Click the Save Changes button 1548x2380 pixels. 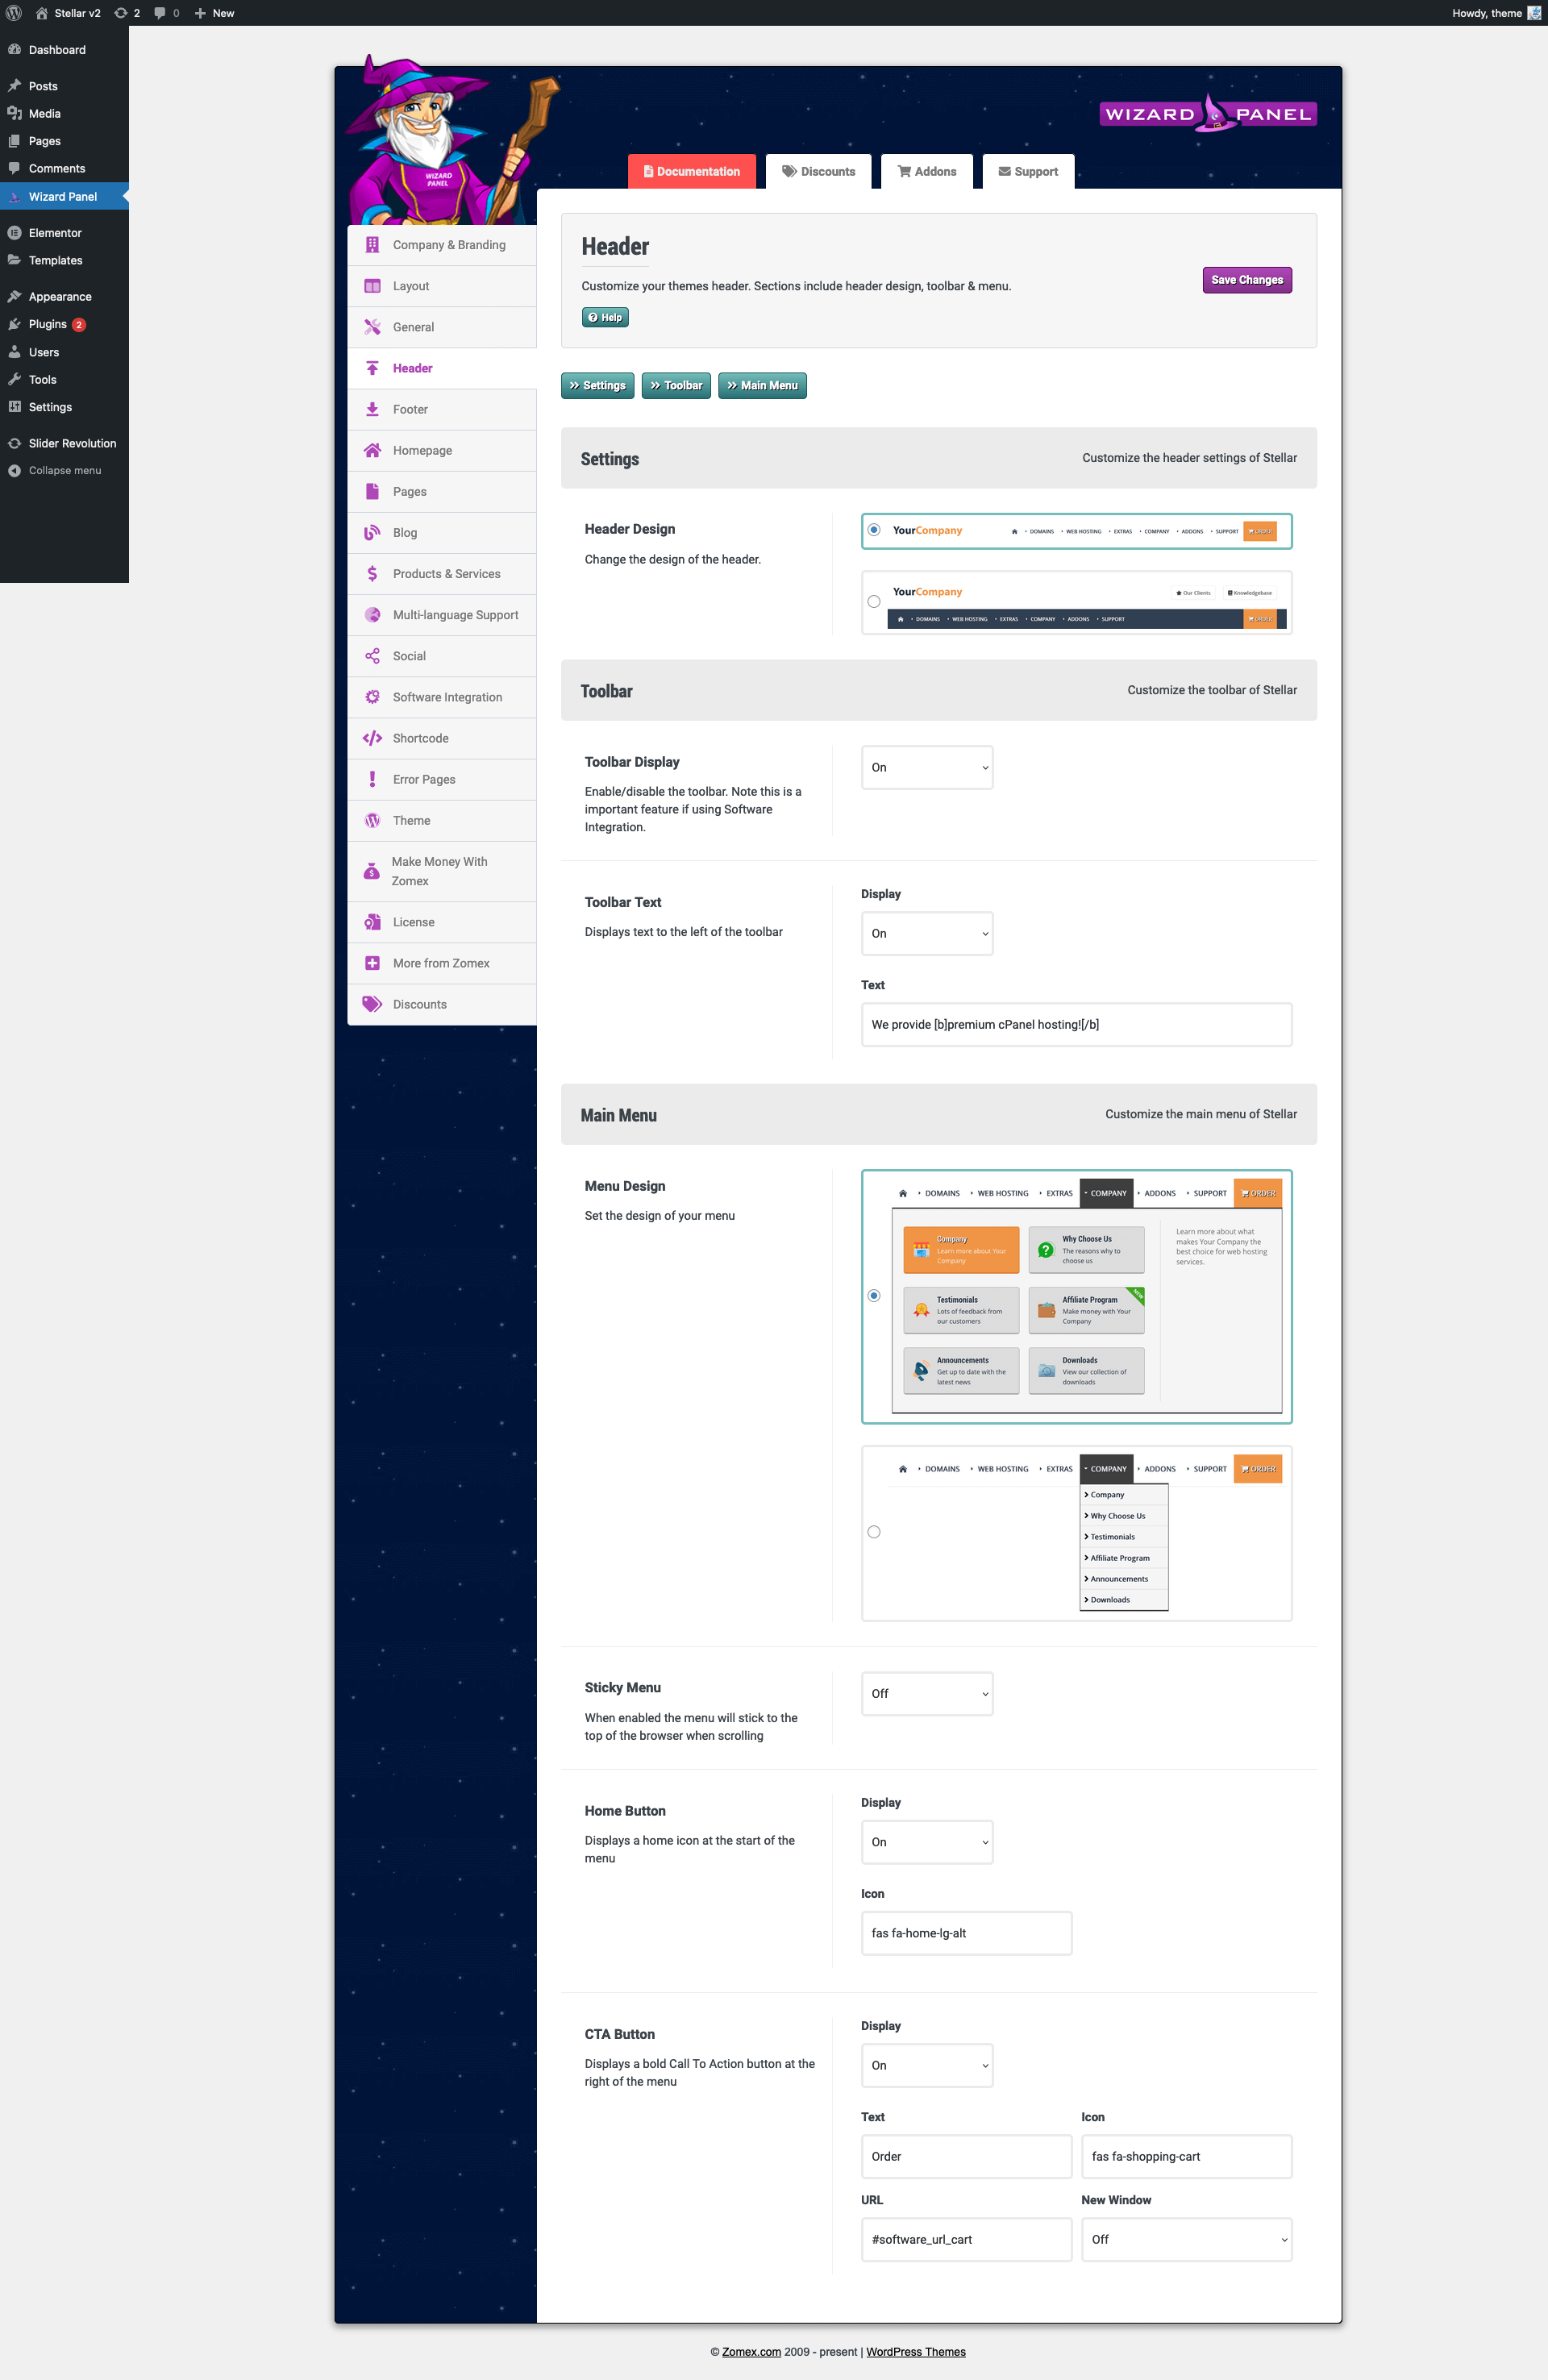1247,280
